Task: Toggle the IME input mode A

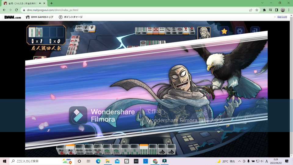Action: click(x=267, y=161)
